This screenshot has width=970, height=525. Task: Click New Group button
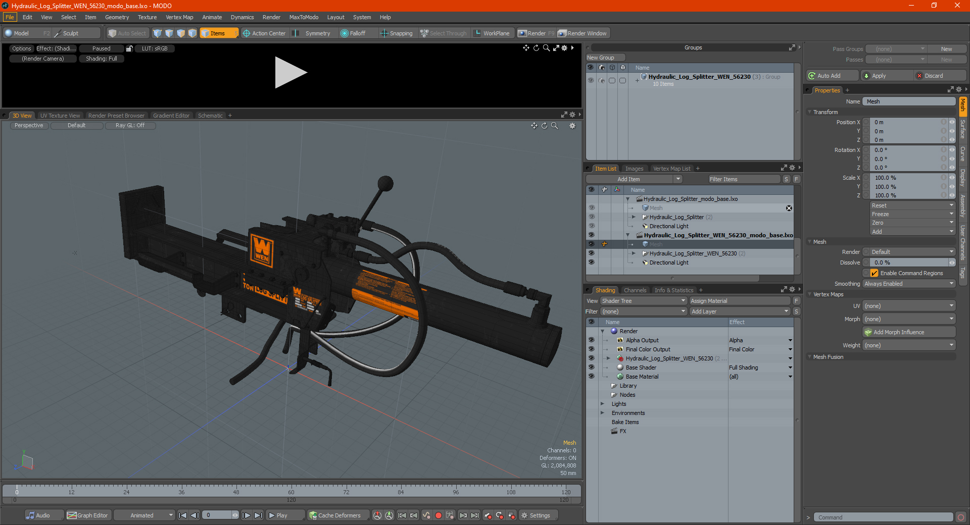click(605, 58)
